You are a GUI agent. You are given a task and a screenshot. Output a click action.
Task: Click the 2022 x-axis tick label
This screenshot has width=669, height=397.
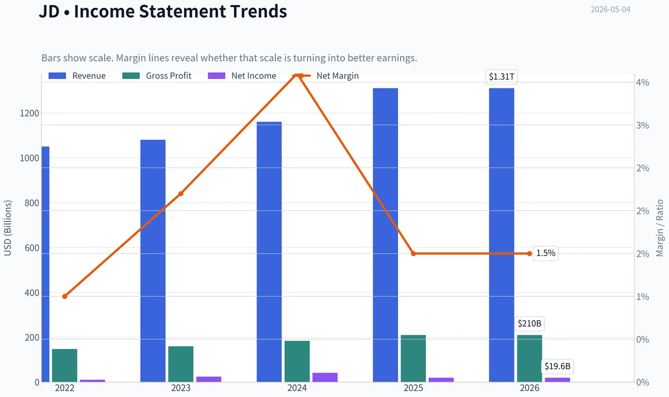click(x=65, y=388)
